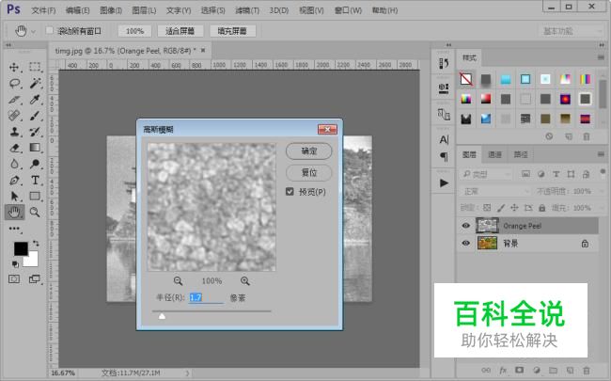Click the 复位 button
The height and width of the screenshot is (381, 611).
pyautogui.click(x=309, y=172)
